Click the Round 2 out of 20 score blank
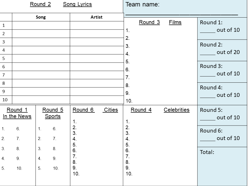248x186 pixels. tap(207, 53)
